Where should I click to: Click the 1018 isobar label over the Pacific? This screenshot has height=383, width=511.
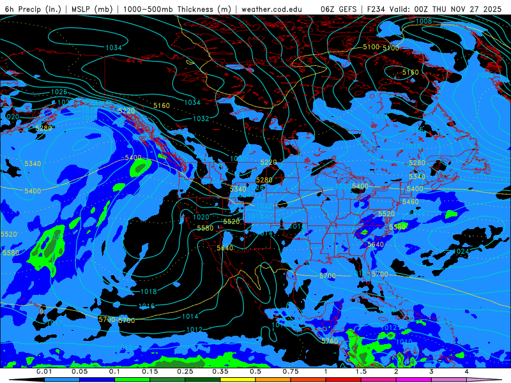[x=149, y=292]
